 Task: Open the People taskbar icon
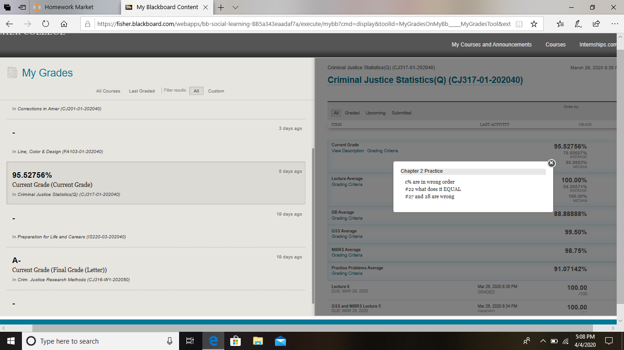click(x=527, y=341)
